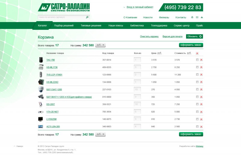
Task: Open the Контакты link
Action: pos(181,17)
